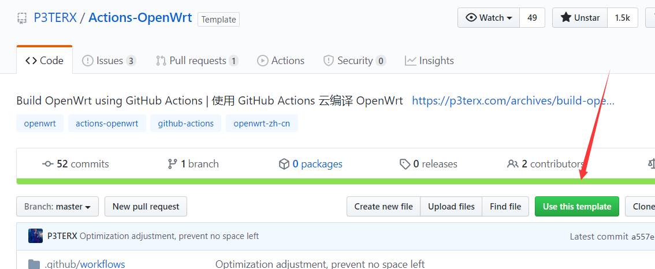Click the packages cube icon
The height and width of the screenshot is (269, 655).
pyautogui.click(x=284, y=164)
